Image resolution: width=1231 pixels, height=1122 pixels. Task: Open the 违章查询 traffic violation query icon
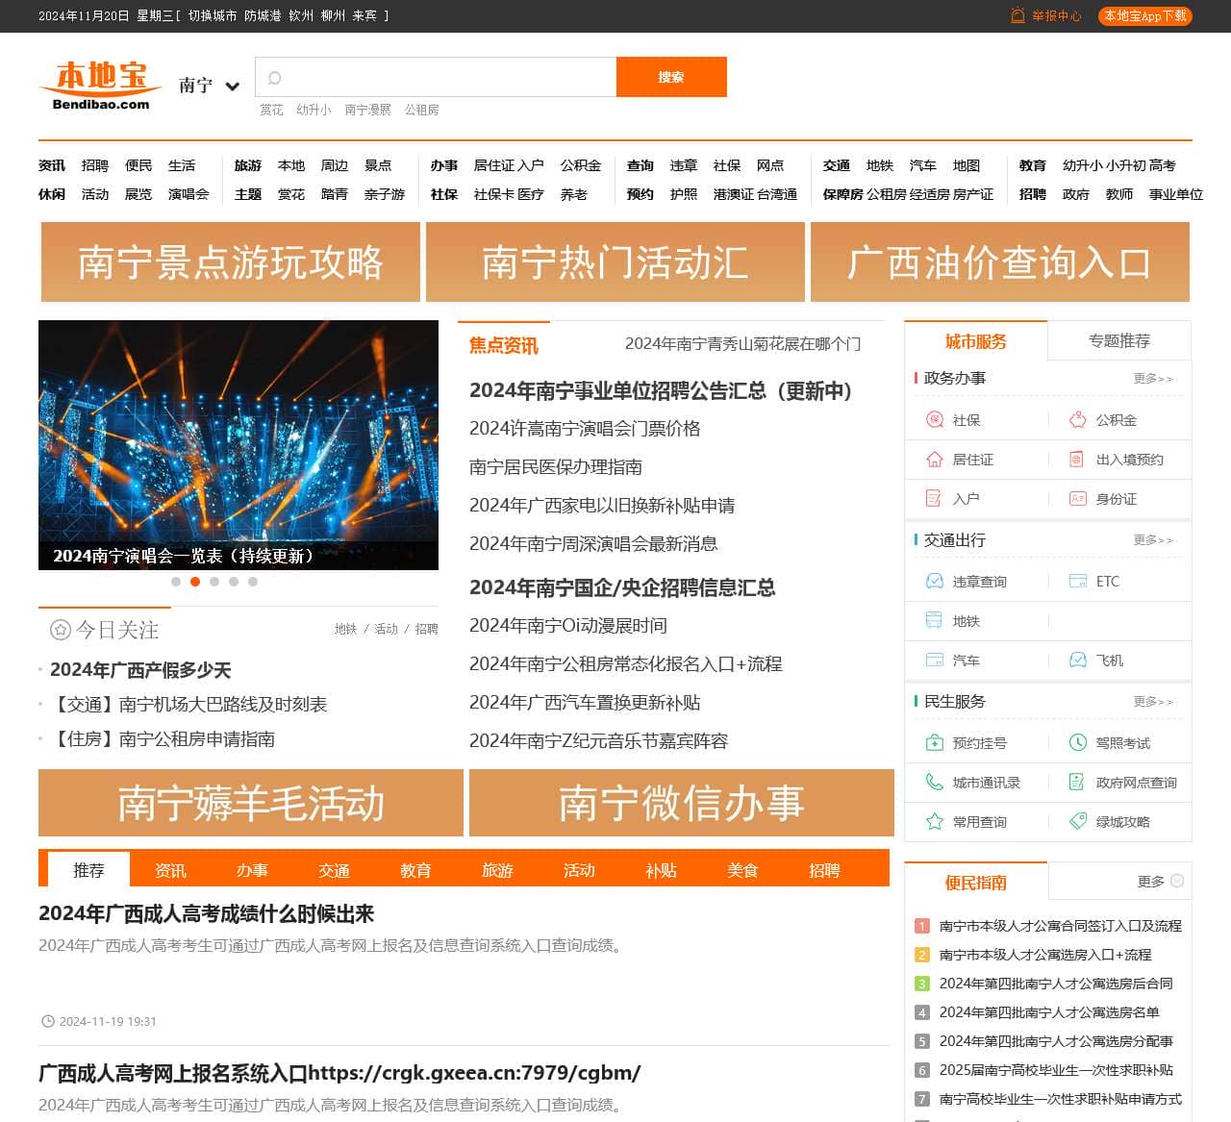pyautogui.click(x=933, y=581)
